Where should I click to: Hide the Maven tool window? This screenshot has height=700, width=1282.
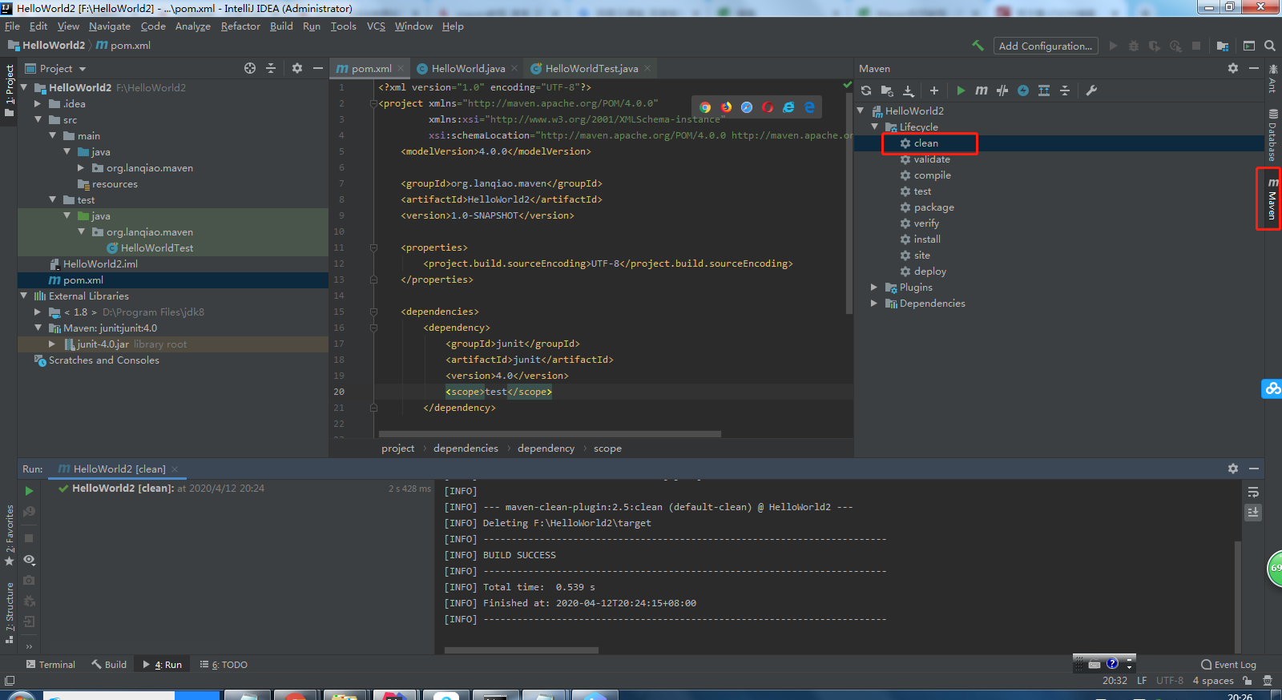point(1254,68)
